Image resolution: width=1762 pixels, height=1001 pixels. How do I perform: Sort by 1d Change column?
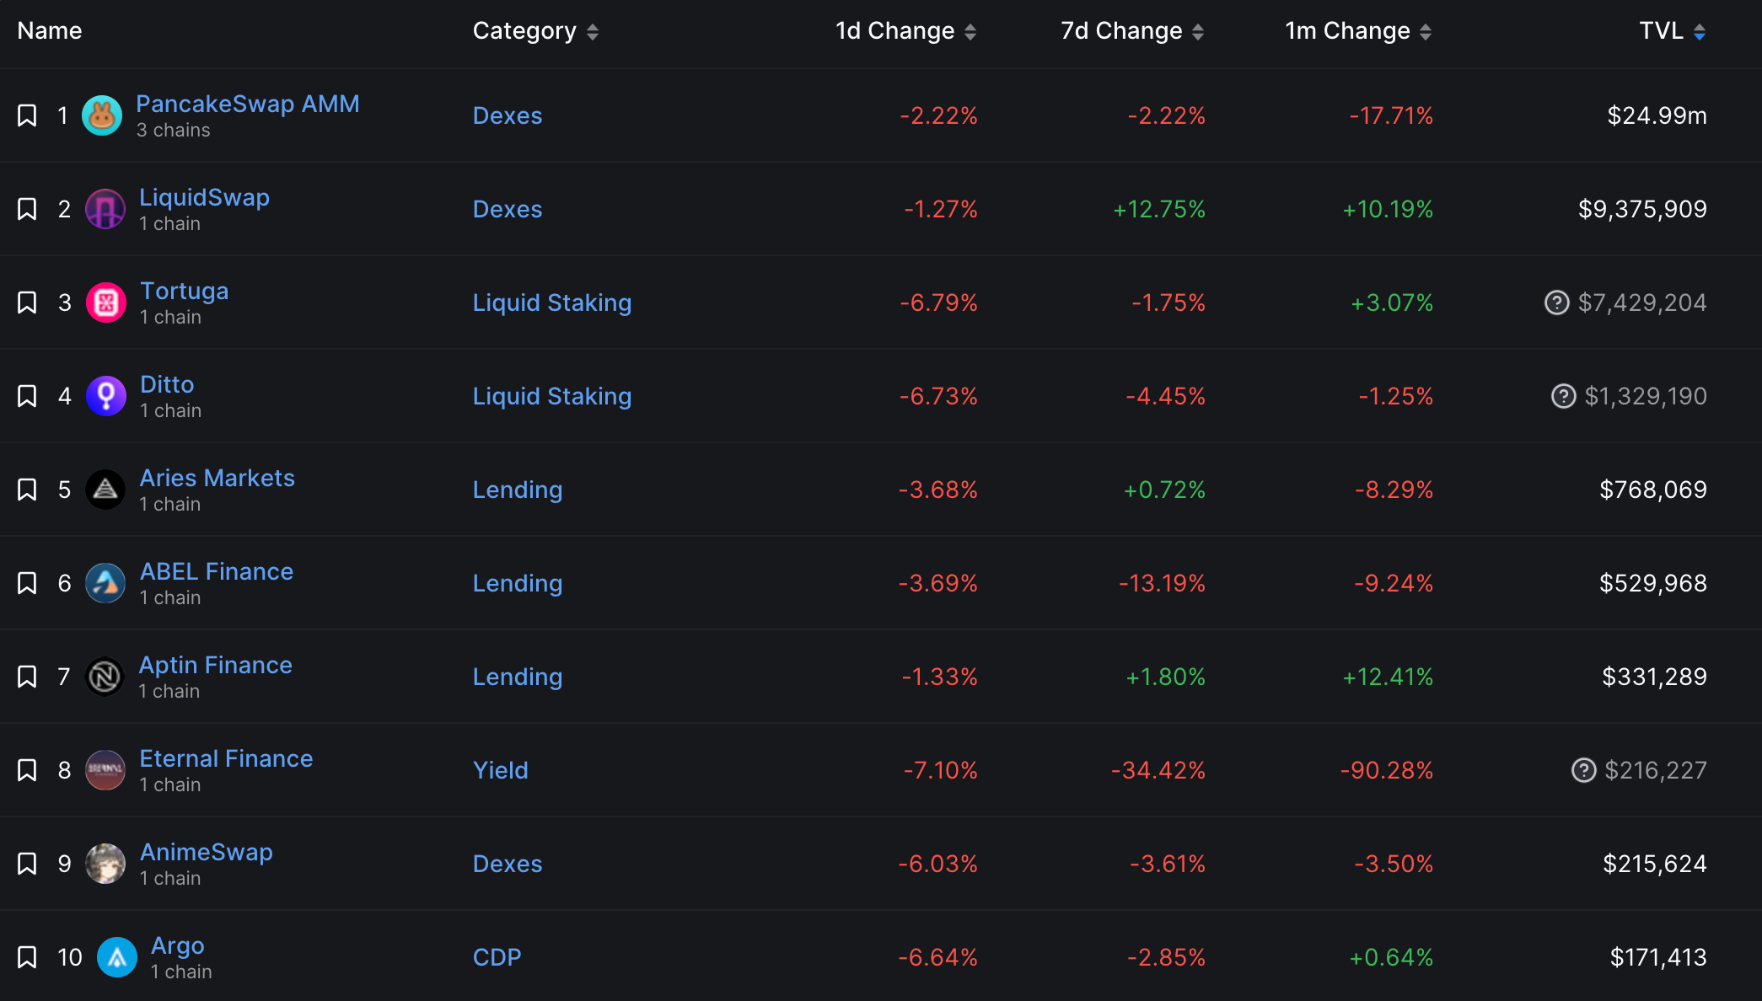tap(905, 31)
